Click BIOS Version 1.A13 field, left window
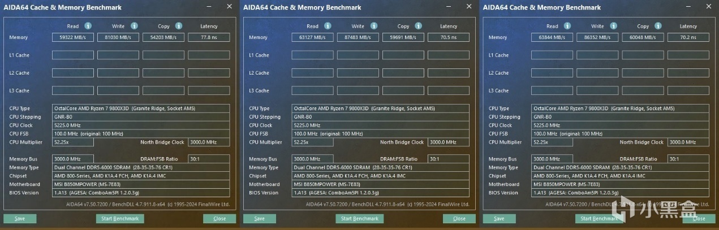 (x=141, y=193)
